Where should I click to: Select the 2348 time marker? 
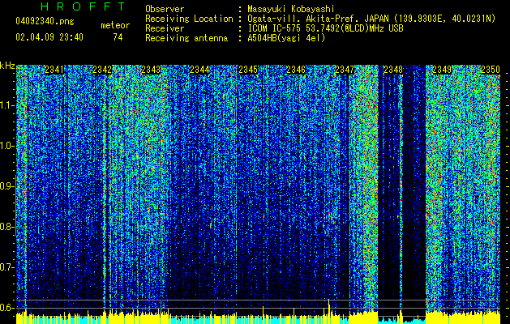[393, 70]
